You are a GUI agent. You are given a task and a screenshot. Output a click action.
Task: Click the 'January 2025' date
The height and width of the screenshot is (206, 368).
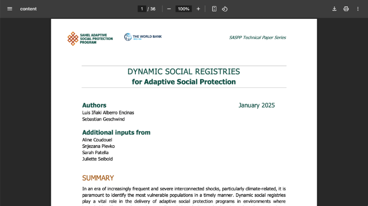tap(256, 105)
